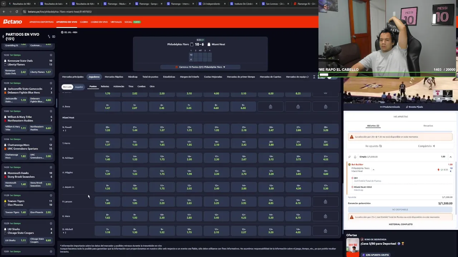The width and height of the screenshot is (458, 257).
Task: Select Asistencias sub-tab
Action: [118, 86]
